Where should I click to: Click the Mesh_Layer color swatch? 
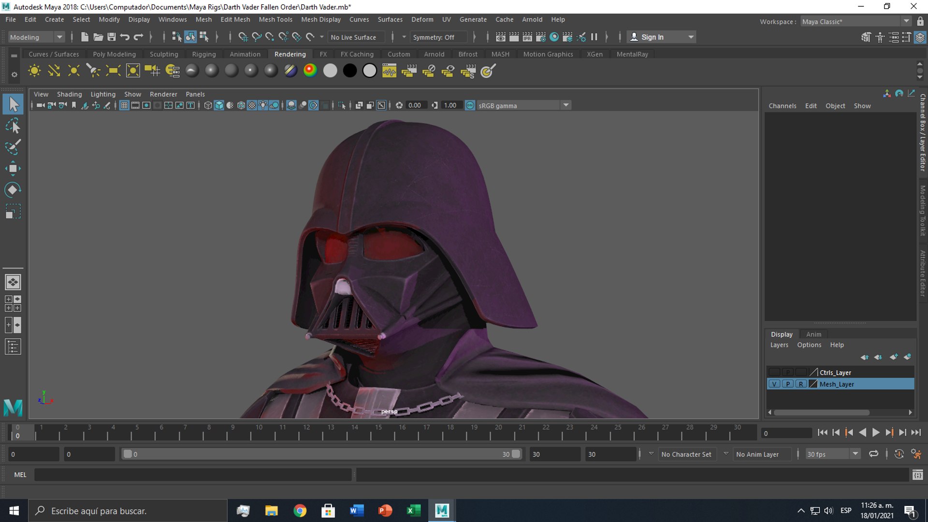click(813, 384)
